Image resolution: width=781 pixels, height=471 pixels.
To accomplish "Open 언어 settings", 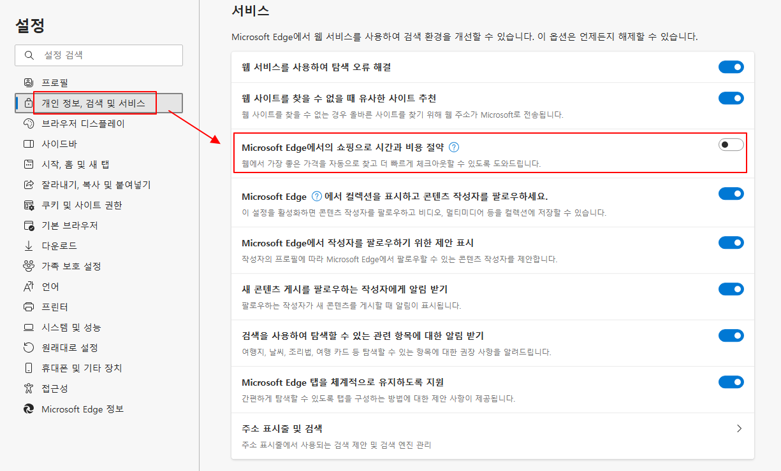I will [99, 286].
